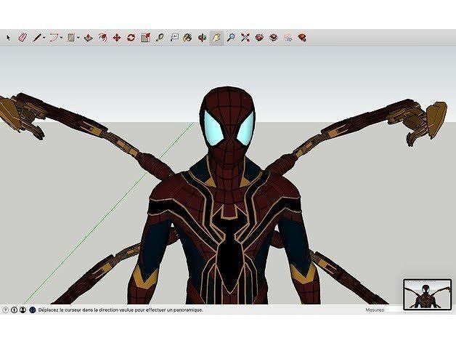Select the Rotate tool
This screenshot has width=456, height=343.
click(x=131, y=38)
